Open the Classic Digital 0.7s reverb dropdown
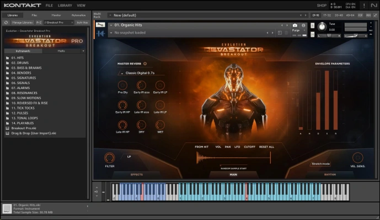 (141, 73)
